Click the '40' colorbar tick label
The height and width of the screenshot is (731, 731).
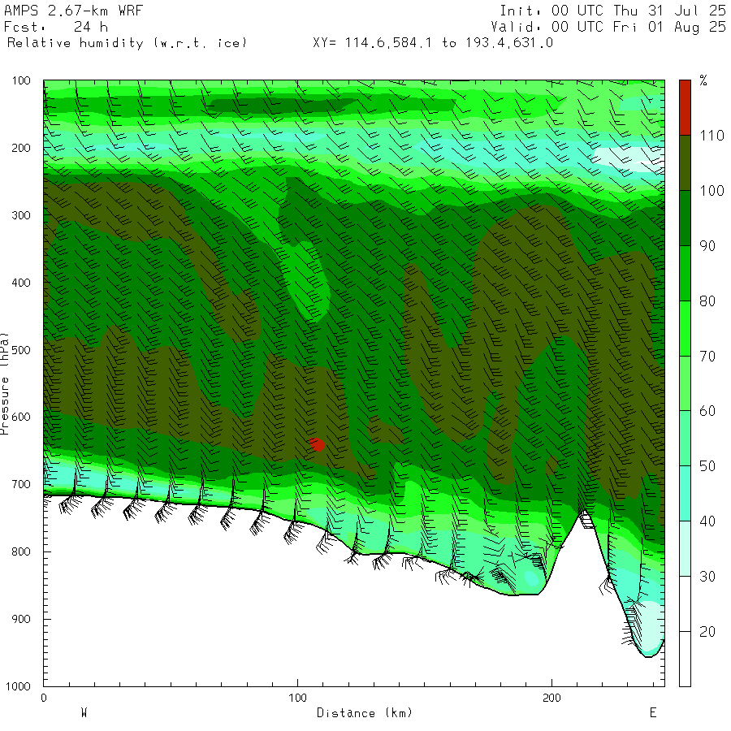[x=707, y=521]
